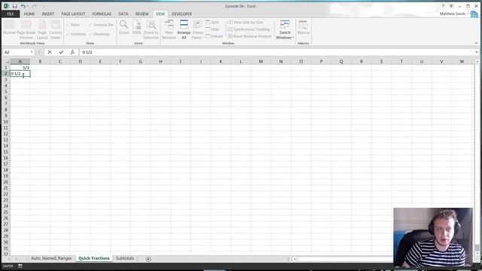Add a new sheet with plus icon
The height and width of the screenshot is (271, 482).
(148, 259)
